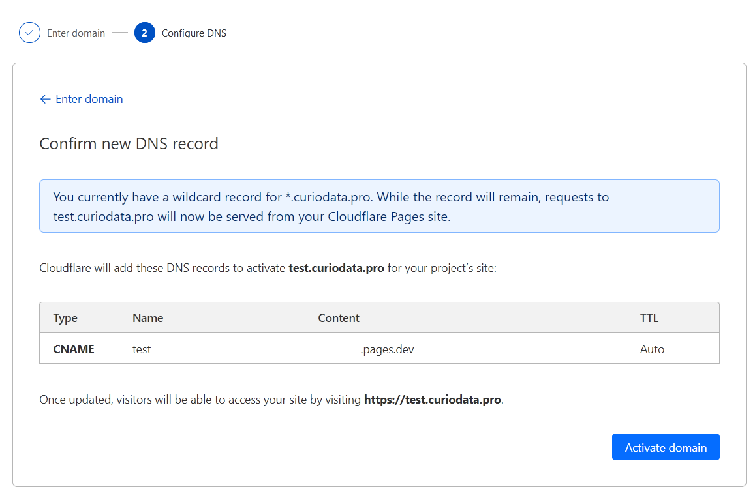This screenshot has height=500, width=755.
Task: Click the https://test.curiodata.pro URL text
Action: point(433,400)
